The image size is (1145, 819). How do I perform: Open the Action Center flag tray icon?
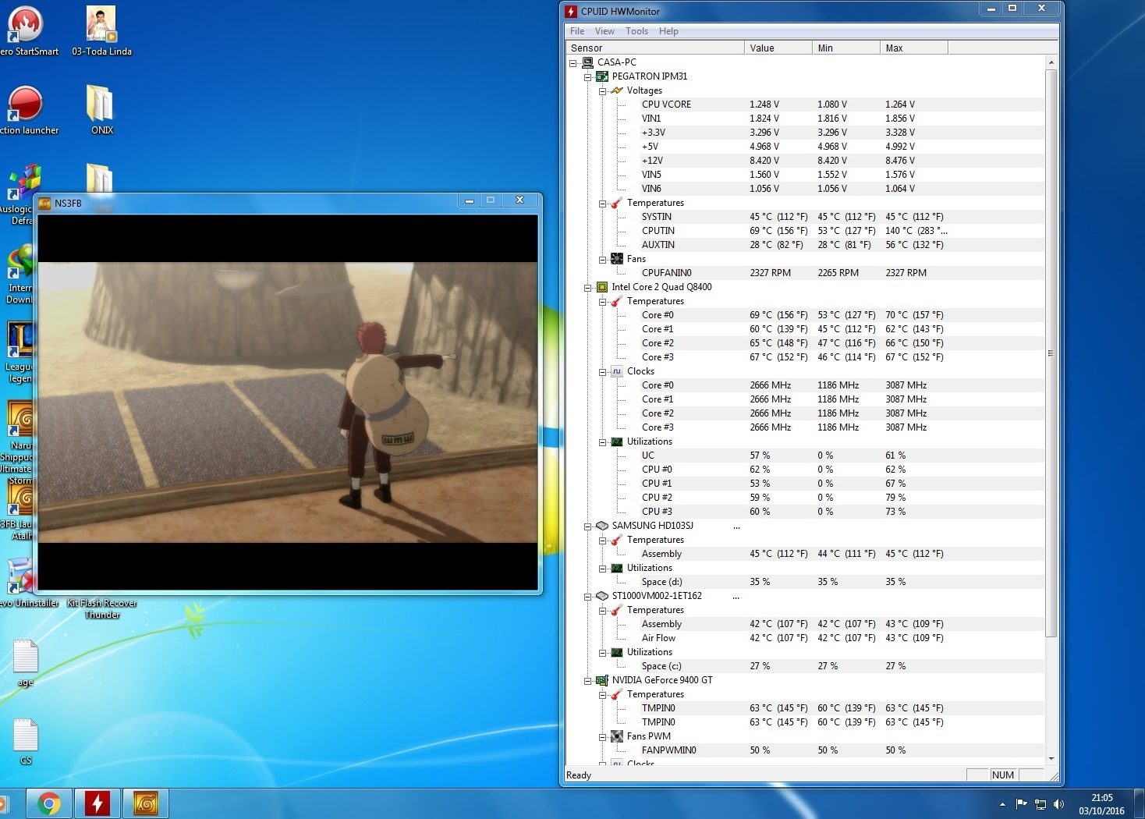pyautogui.click(x=1021, y=804)
